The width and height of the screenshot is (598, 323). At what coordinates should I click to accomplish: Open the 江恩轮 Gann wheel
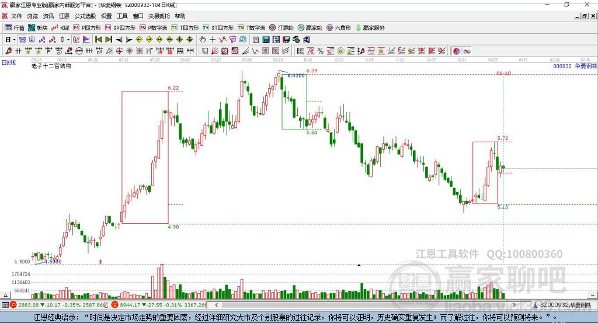pos(281,28)
